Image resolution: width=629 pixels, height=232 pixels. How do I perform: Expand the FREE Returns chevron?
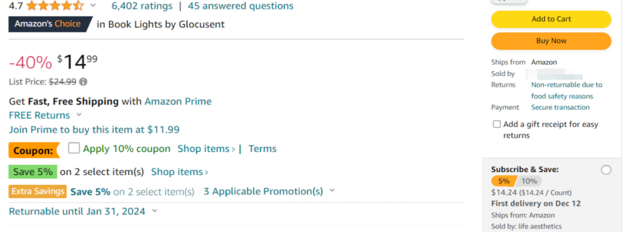tap(79, 115)
